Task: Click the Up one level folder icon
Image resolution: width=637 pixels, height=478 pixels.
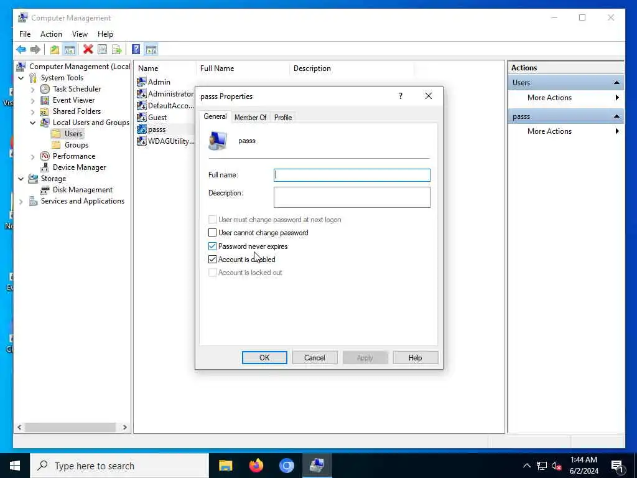Action: tap(55, 50)
